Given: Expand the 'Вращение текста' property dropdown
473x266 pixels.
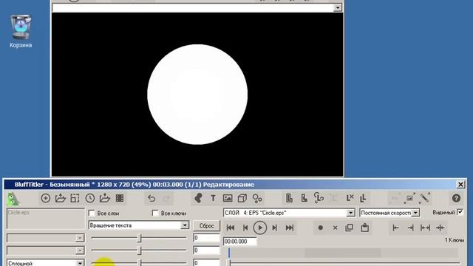Looking at the screenshot, I should pyautogui.click(x=185, y=225).
